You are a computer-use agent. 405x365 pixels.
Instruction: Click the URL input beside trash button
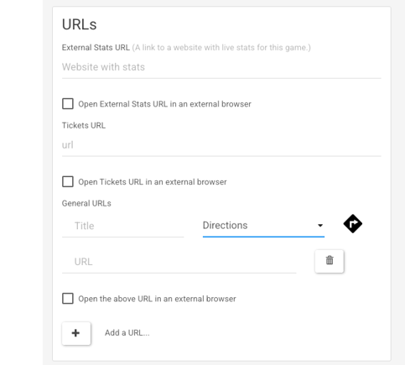coord(179,262)
